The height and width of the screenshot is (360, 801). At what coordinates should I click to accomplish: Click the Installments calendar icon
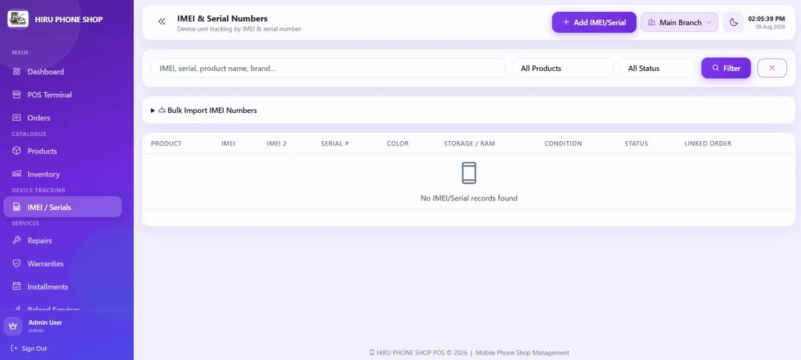click(17, 287)
